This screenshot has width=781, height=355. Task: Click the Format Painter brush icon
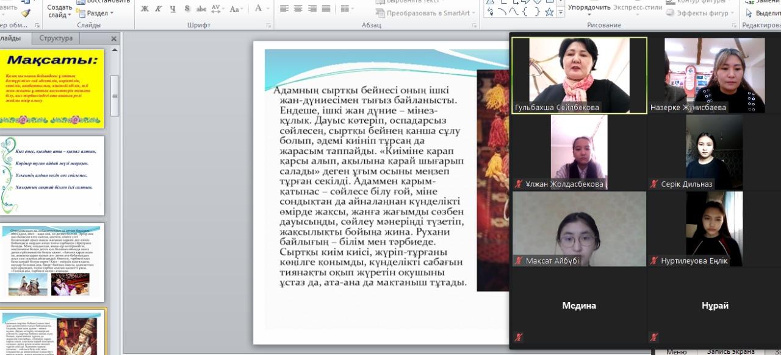(x=25, y=12)
